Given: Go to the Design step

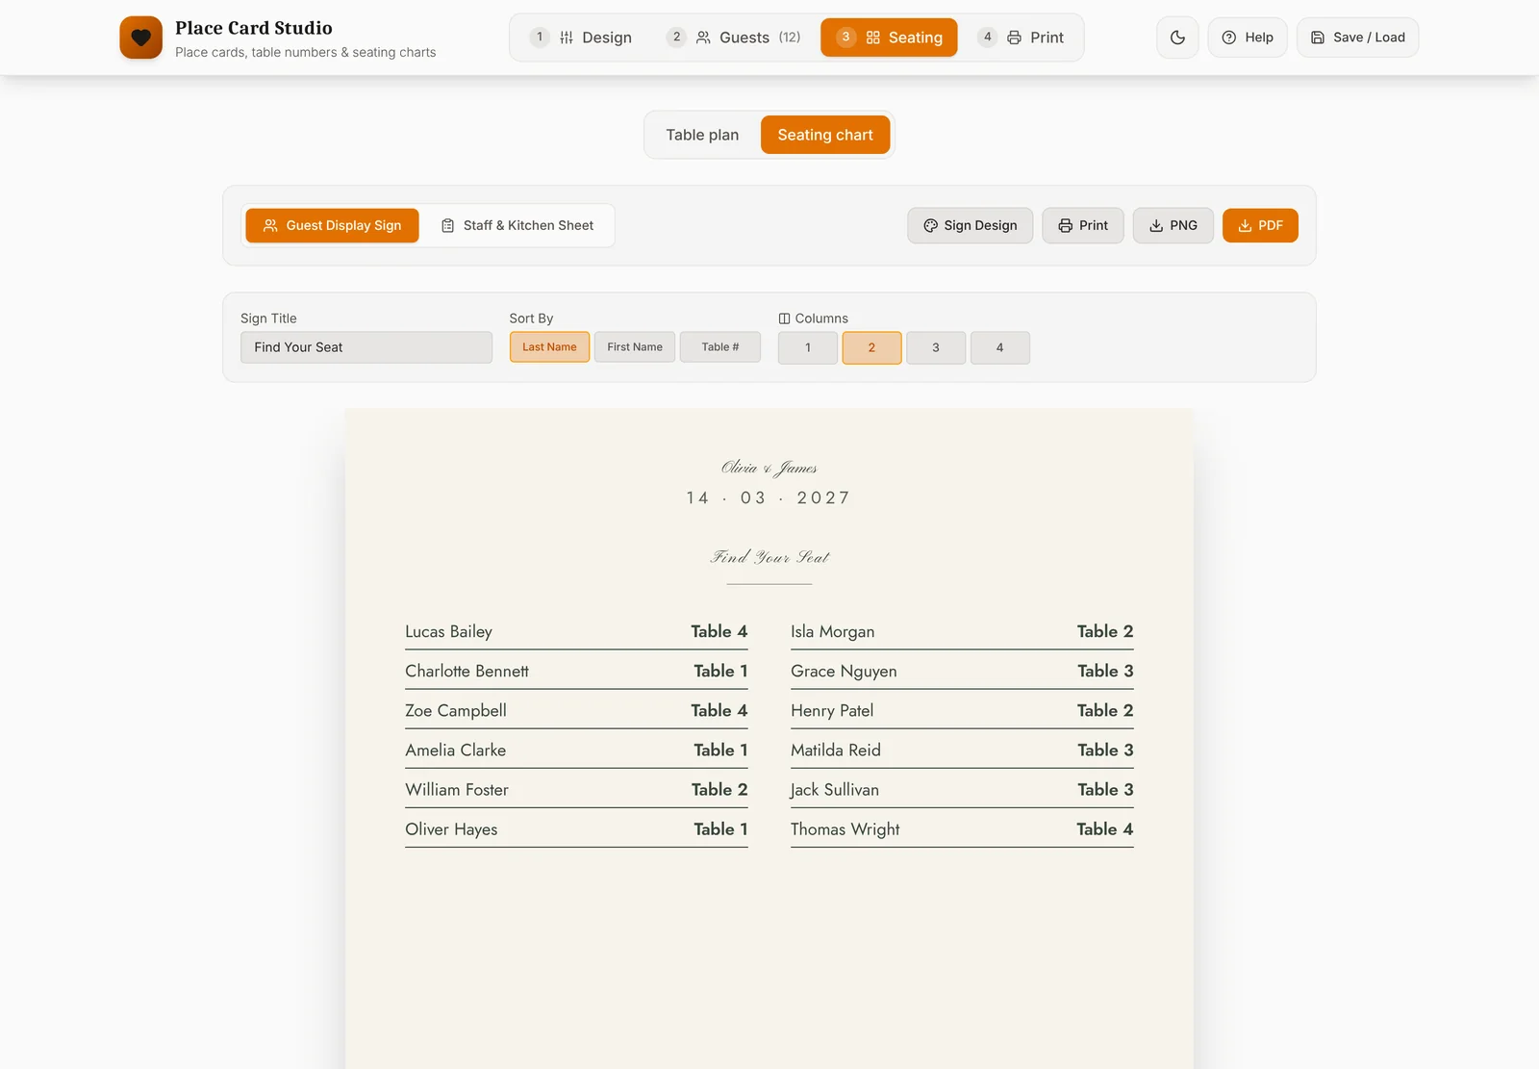Looking at the screenshot, I should (x=581, y=38).
